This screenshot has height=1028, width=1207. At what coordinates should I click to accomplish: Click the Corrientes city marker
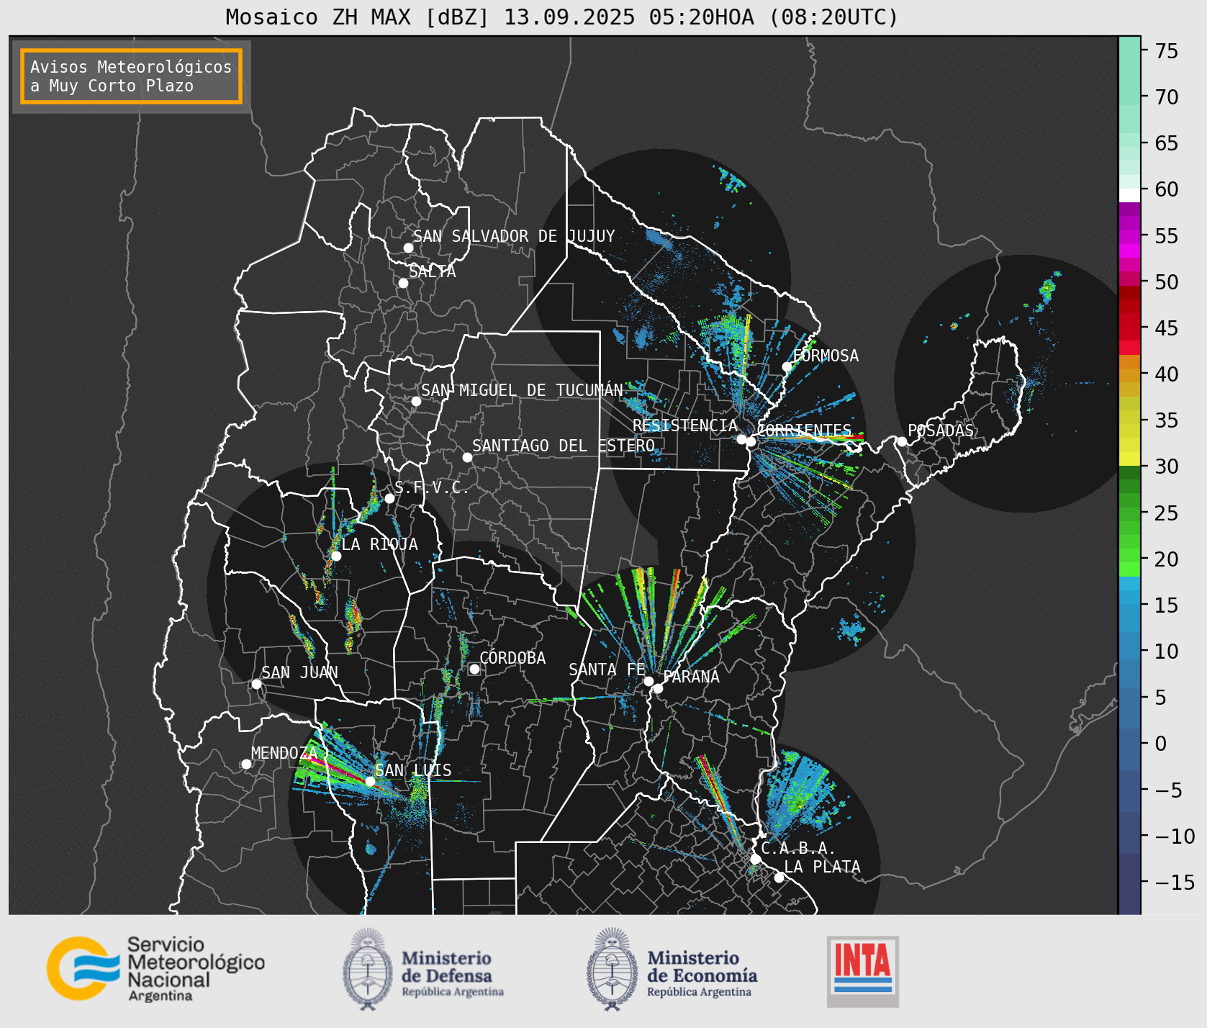[x=751, y=441]
